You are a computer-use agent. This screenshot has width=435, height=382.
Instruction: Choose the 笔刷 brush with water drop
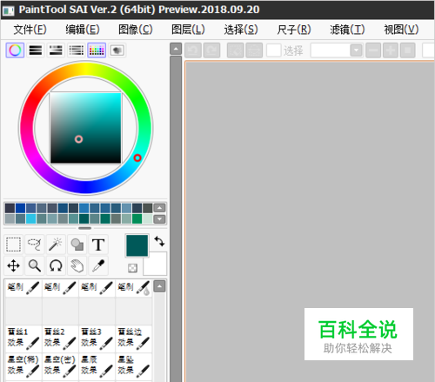pos(134,288)
